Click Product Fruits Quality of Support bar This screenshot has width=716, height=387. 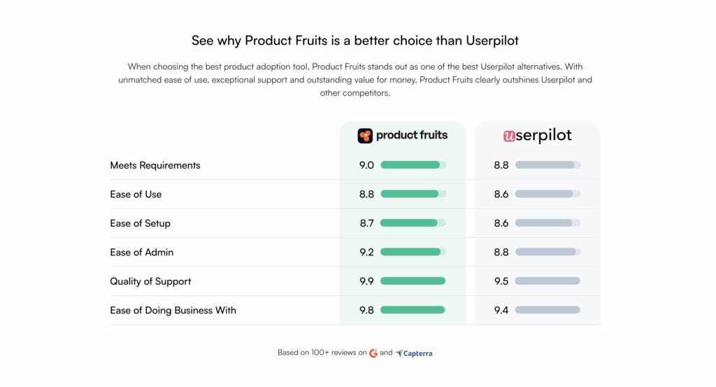[413, 281]
